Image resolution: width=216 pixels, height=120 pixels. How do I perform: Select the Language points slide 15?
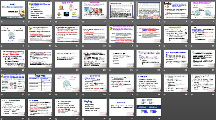point(176,34)
